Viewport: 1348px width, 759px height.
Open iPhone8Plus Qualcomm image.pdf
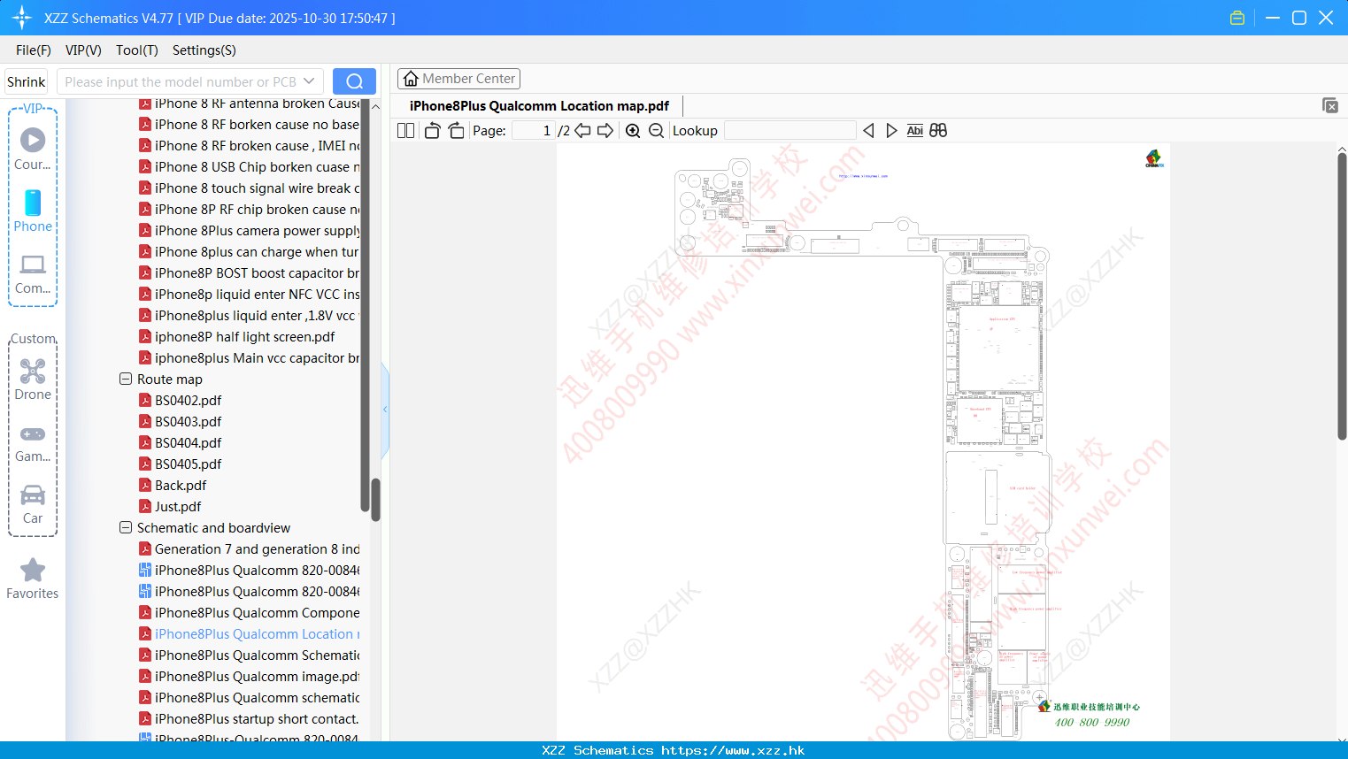250,676
